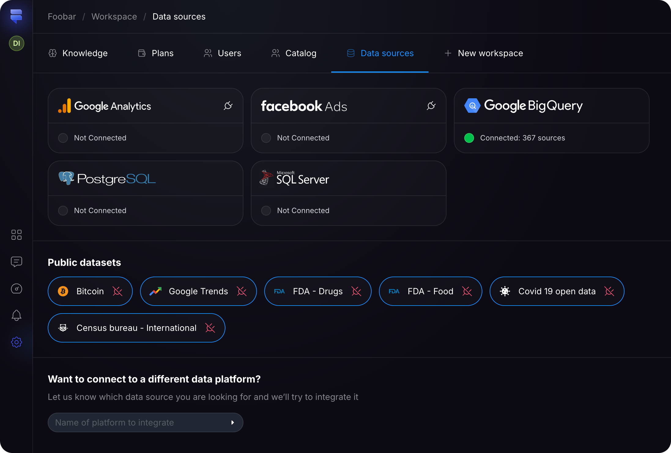Toggle Covid 19 open data connection icon

609,291
